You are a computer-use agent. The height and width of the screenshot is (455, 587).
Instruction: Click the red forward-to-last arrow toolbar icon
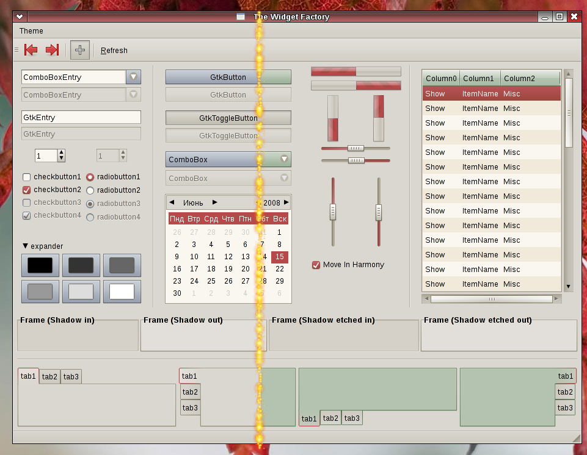53,50
